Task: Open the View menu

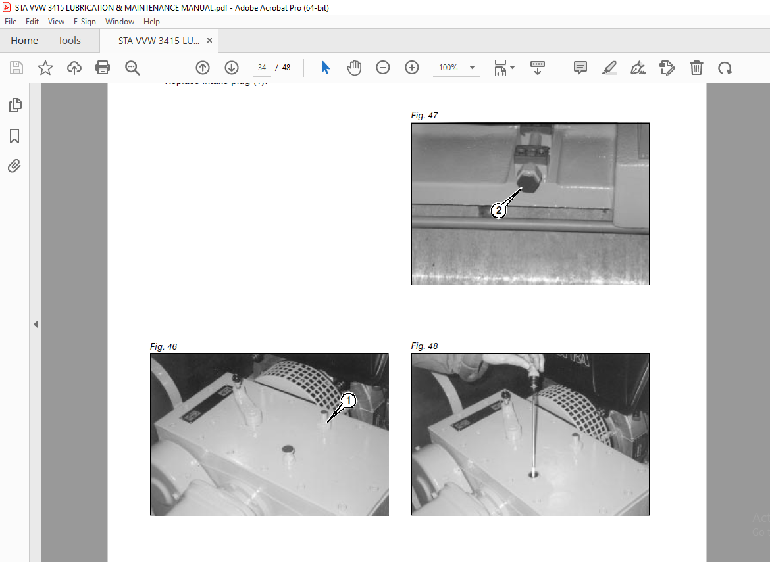Action: tap(56, 22)
